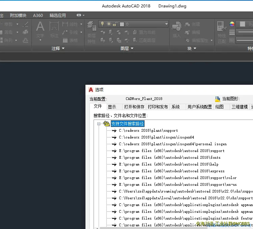This screenshot has width=253, height=229.
Task: Open the 编辑属性 dropdown arrow
Action: click(x=211, y=40)
